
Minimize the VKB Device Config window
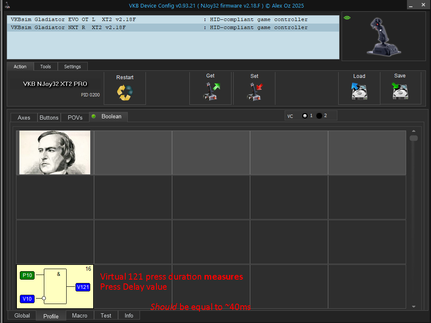click(x=411, y=5)
